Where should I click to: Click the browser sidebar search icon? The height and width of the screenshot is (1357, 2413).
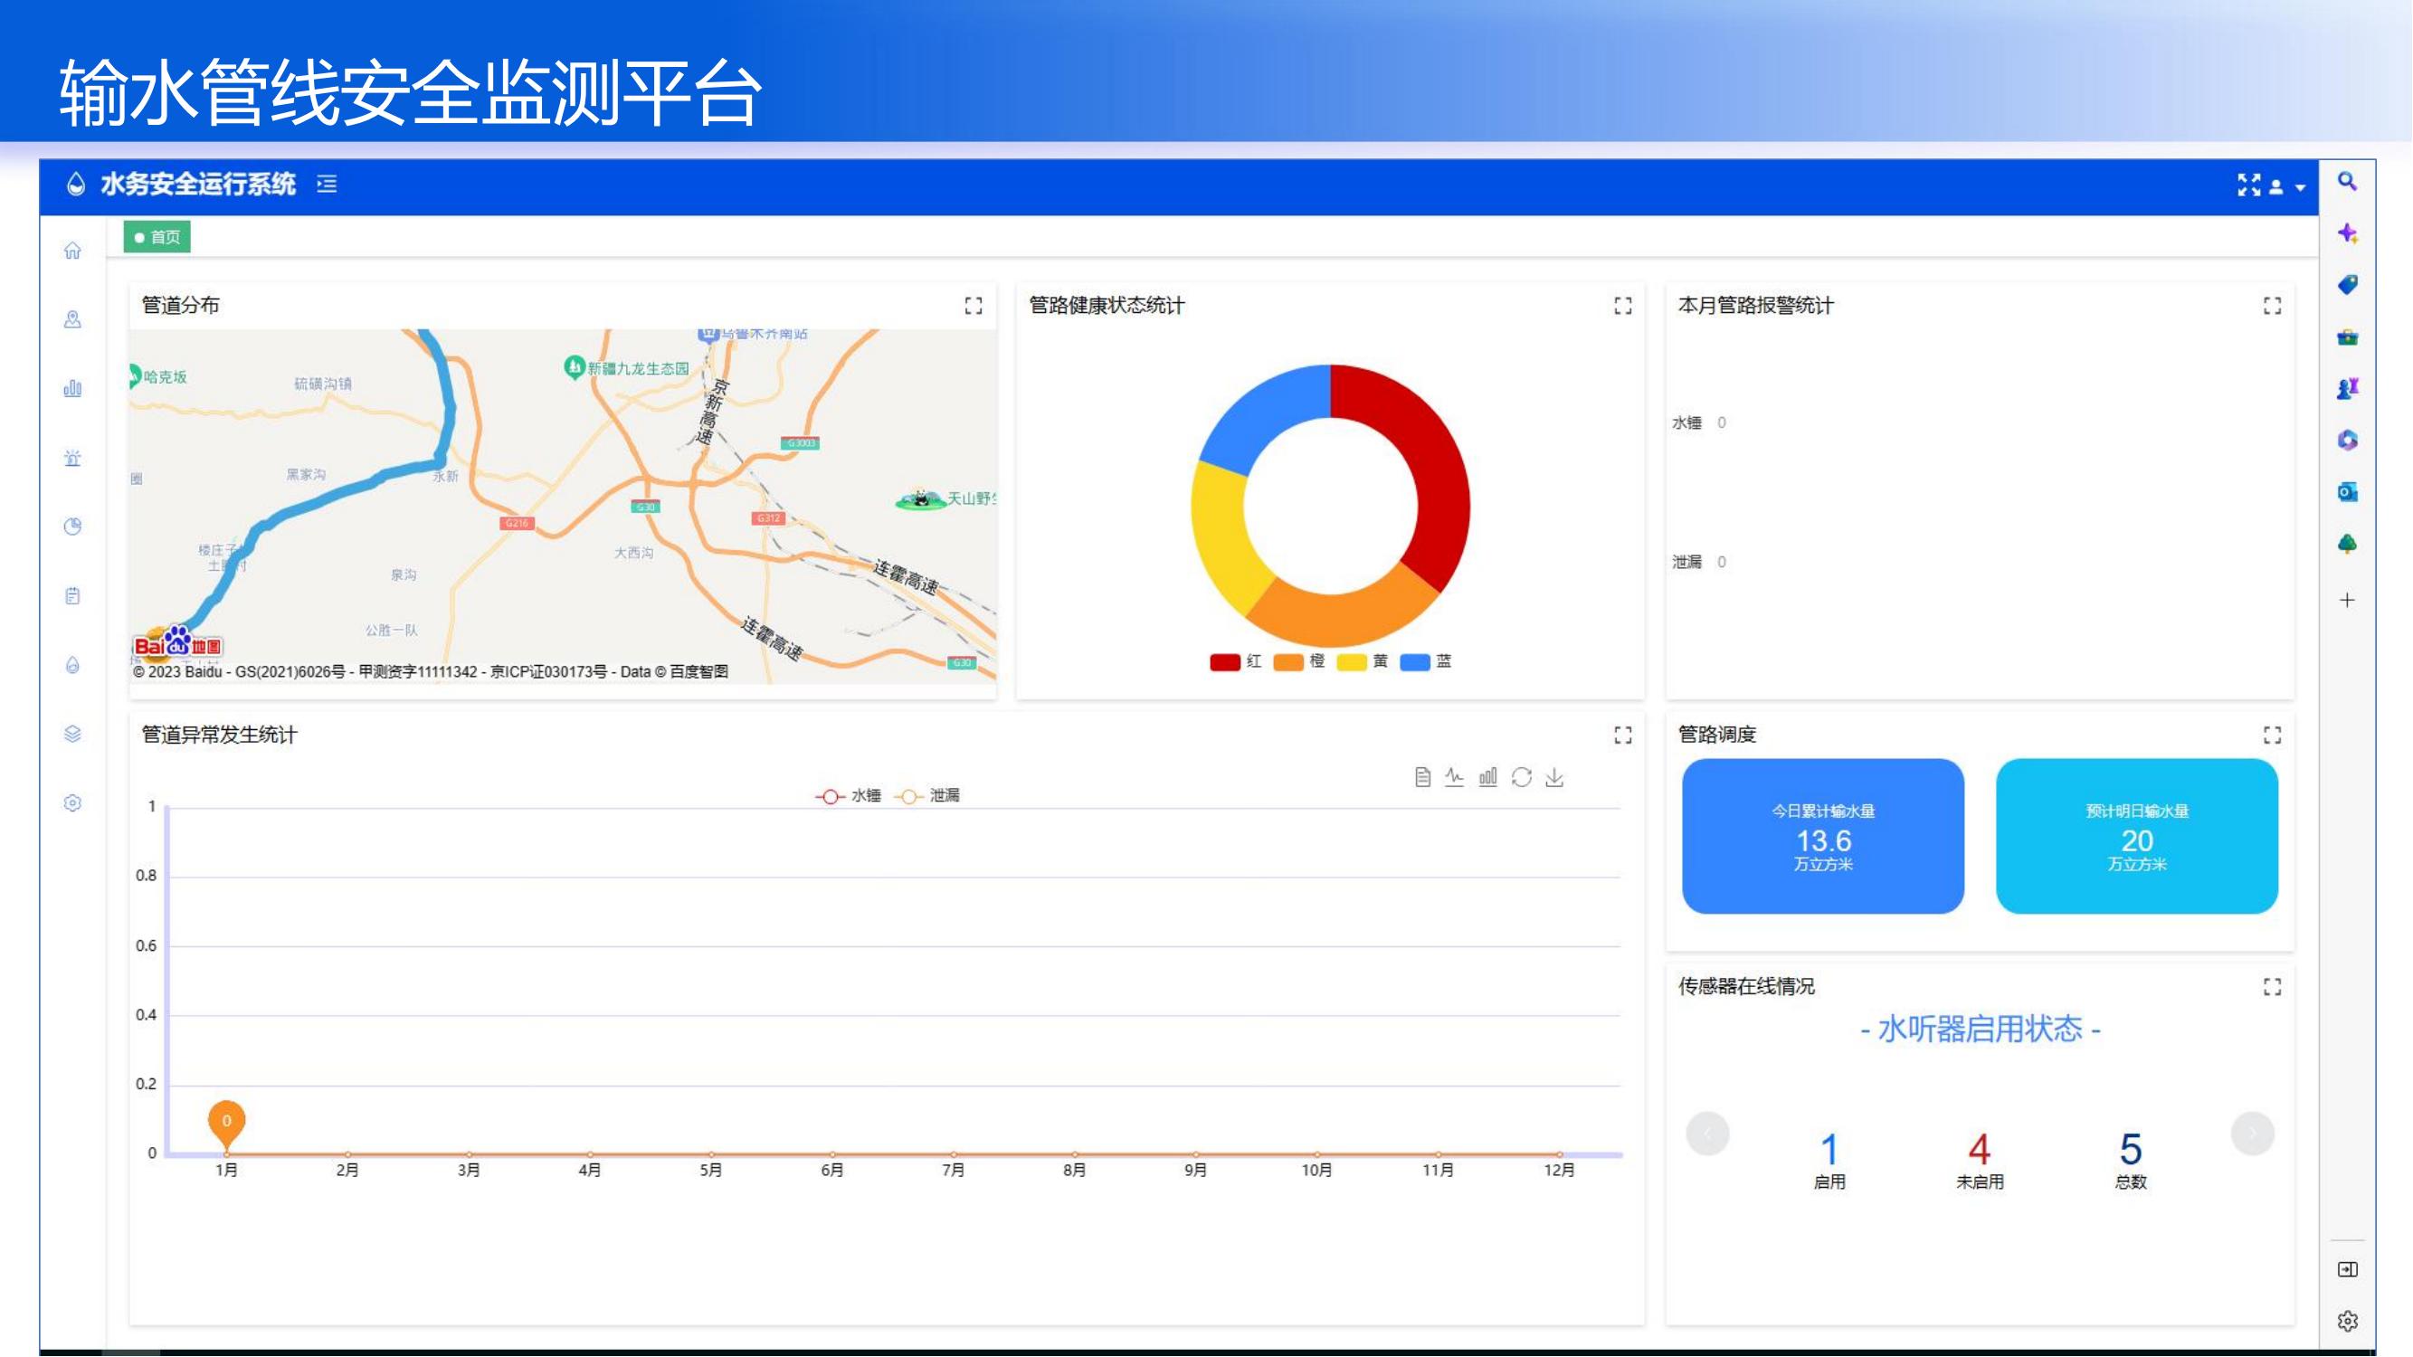tap(2346, 181)
